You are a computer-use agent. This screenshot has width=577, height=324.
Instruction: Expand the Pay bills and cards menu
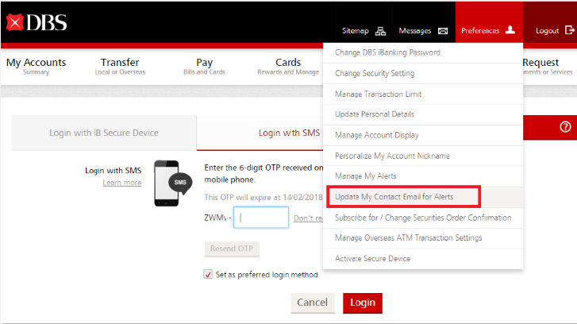[x=204, y=66]
